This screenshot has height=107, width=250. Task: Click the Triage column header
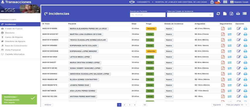point(148,24)
